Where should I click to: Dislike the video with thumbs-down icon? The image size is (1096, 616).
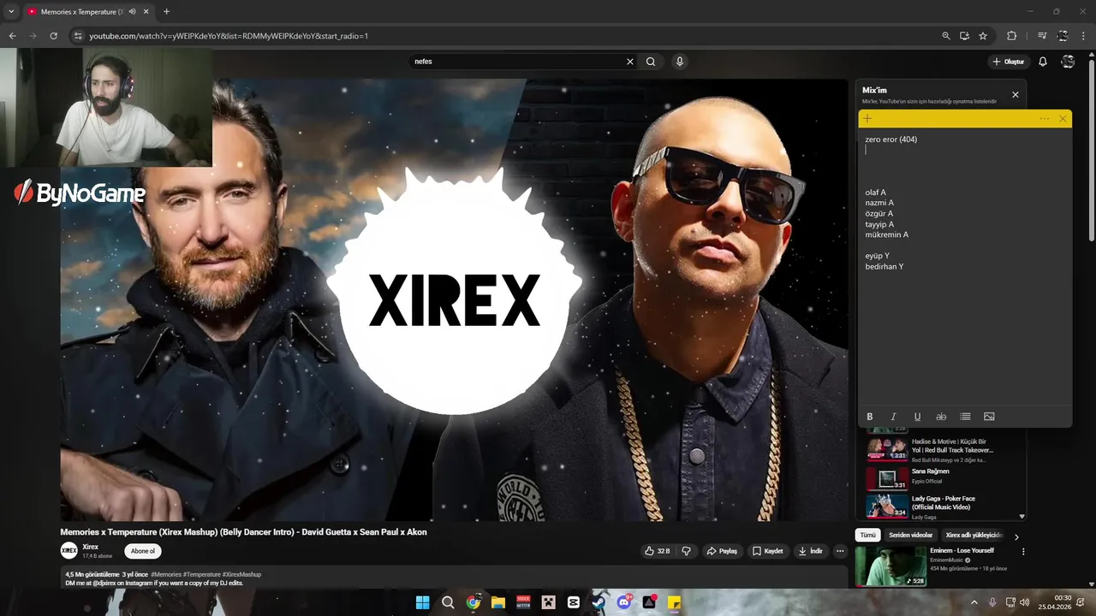[686, 551]
